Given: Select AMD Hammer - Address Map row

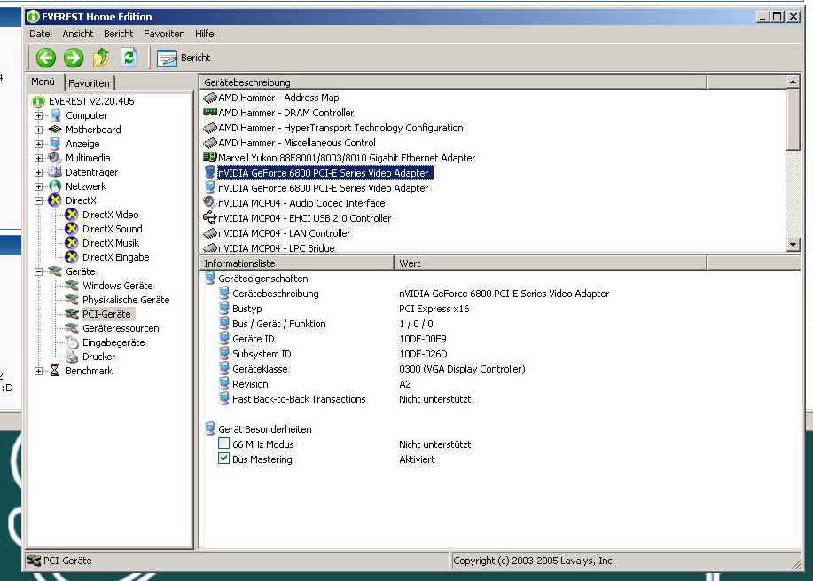Looking at the screenshot, I should (x=278, y=98).
